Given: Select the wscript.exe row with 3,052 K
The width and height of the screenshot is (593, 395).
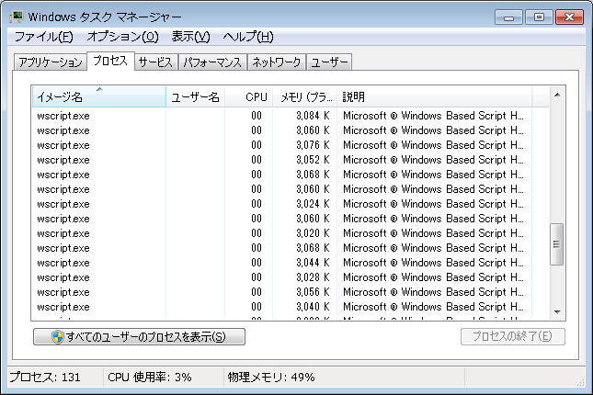Looking at the screenshot, I should [x=281, y=160].
